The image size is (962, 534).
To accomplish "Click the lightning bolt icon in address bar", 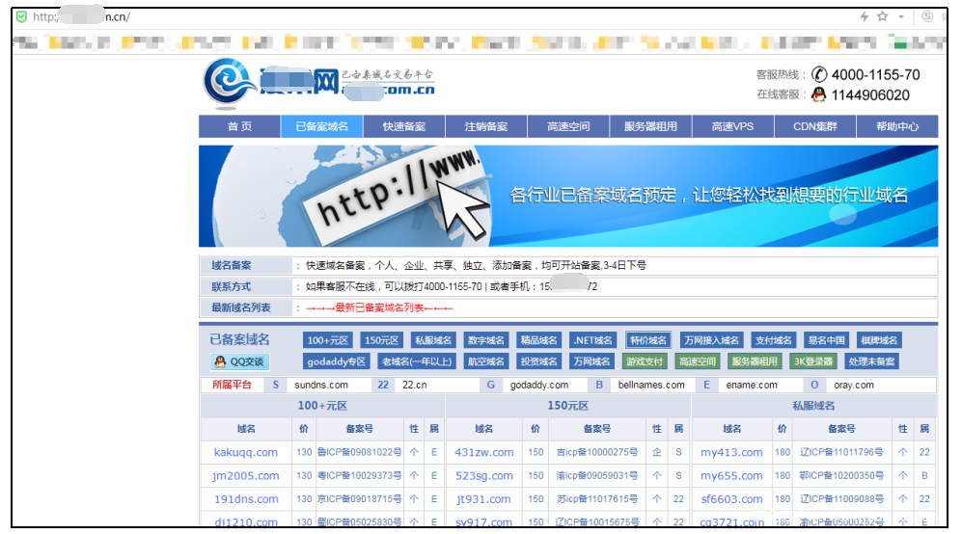I will pyautogui.click(x=864, y=17).
